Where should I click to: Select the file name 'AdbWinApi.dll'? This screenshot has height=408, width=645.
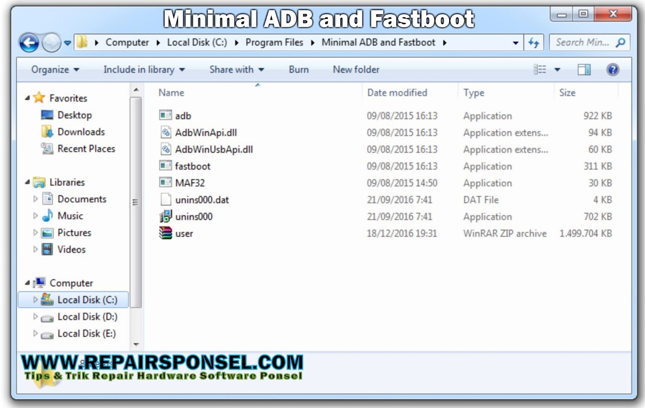coord(206,133)
